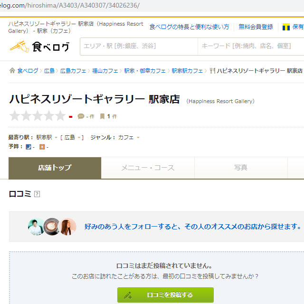Image resolution: width=304 pixels, height=304 pixels.
Task: Click the question mark help icon beside 口コミ
Action: click(37, 194)
